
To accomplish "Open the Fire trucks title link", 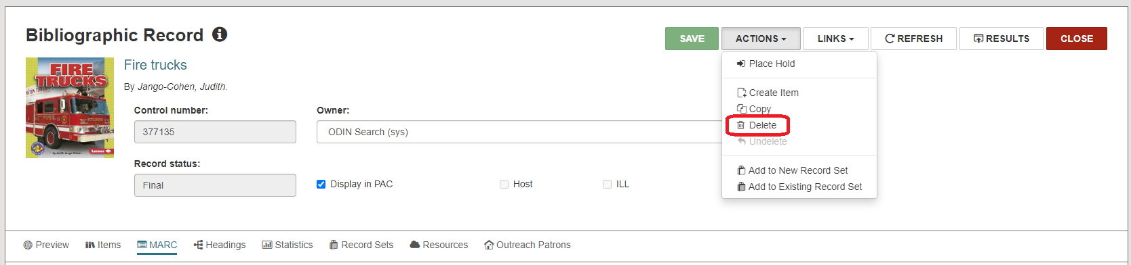I will click(x=155, y=65).
